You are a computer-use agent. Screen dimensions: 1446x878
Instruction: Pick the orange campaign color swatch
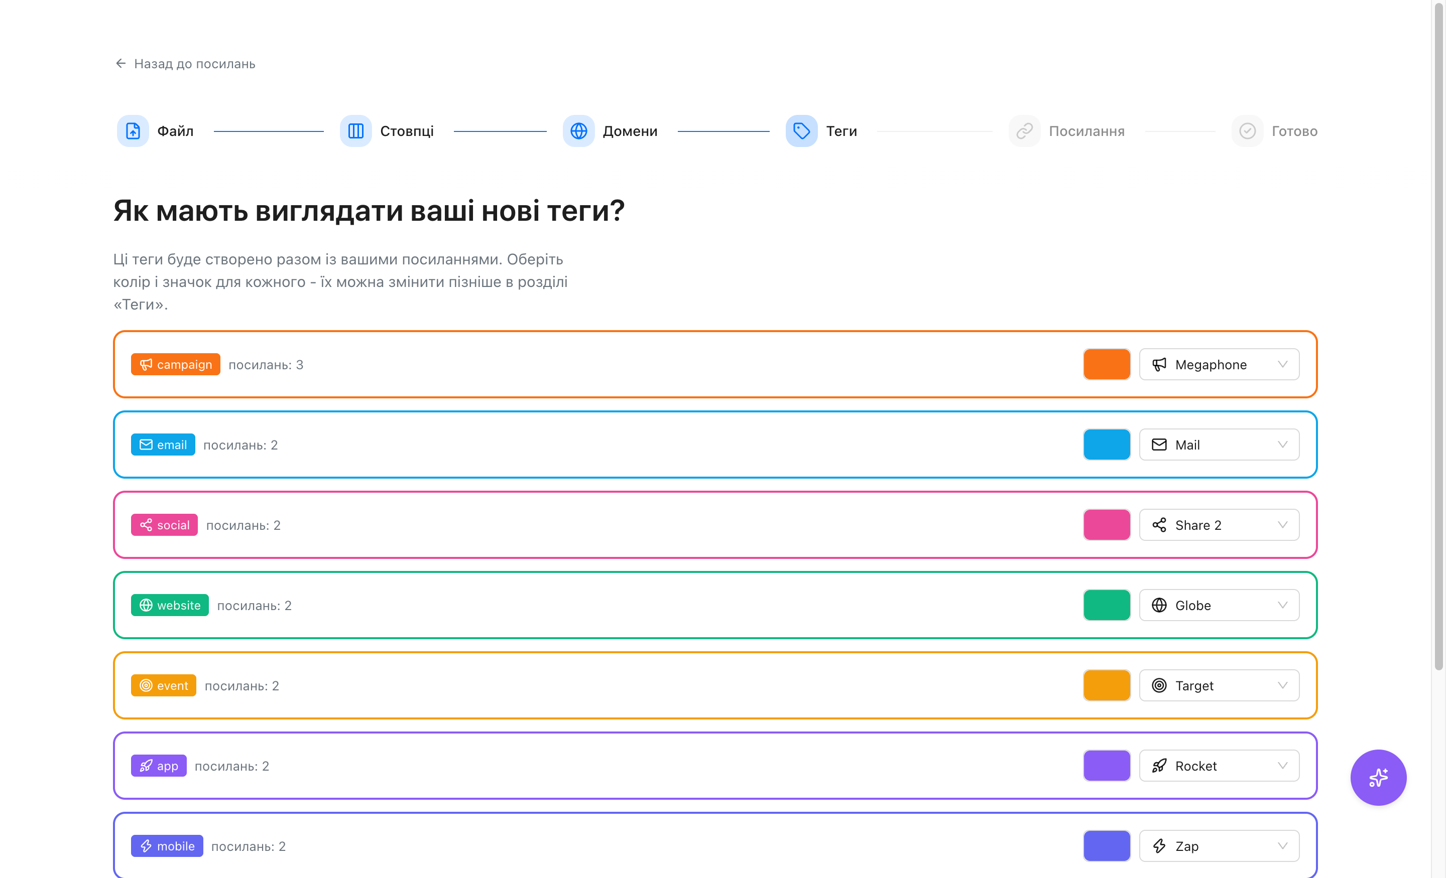(x=1107, y=365)
